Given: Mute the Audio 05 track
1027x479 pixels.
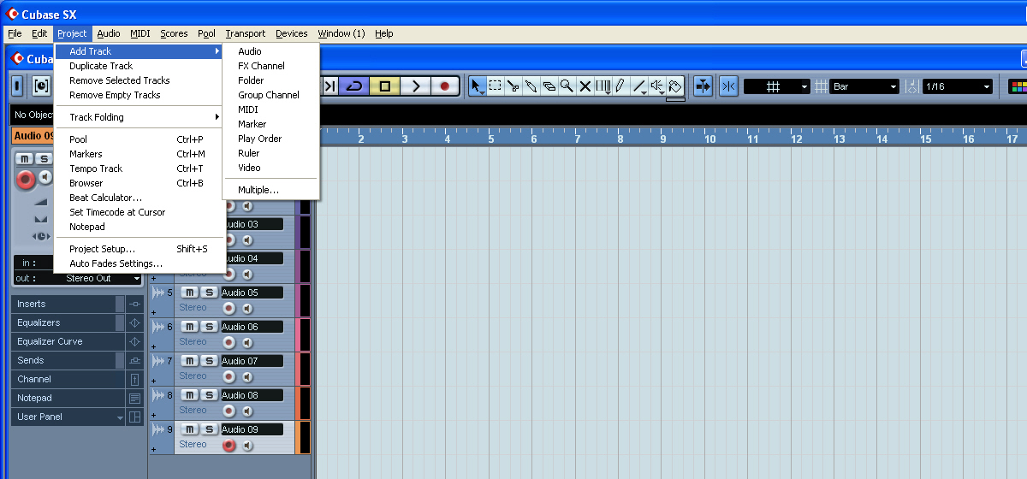Looking at the screenshot, I should (x=190, y=293).
